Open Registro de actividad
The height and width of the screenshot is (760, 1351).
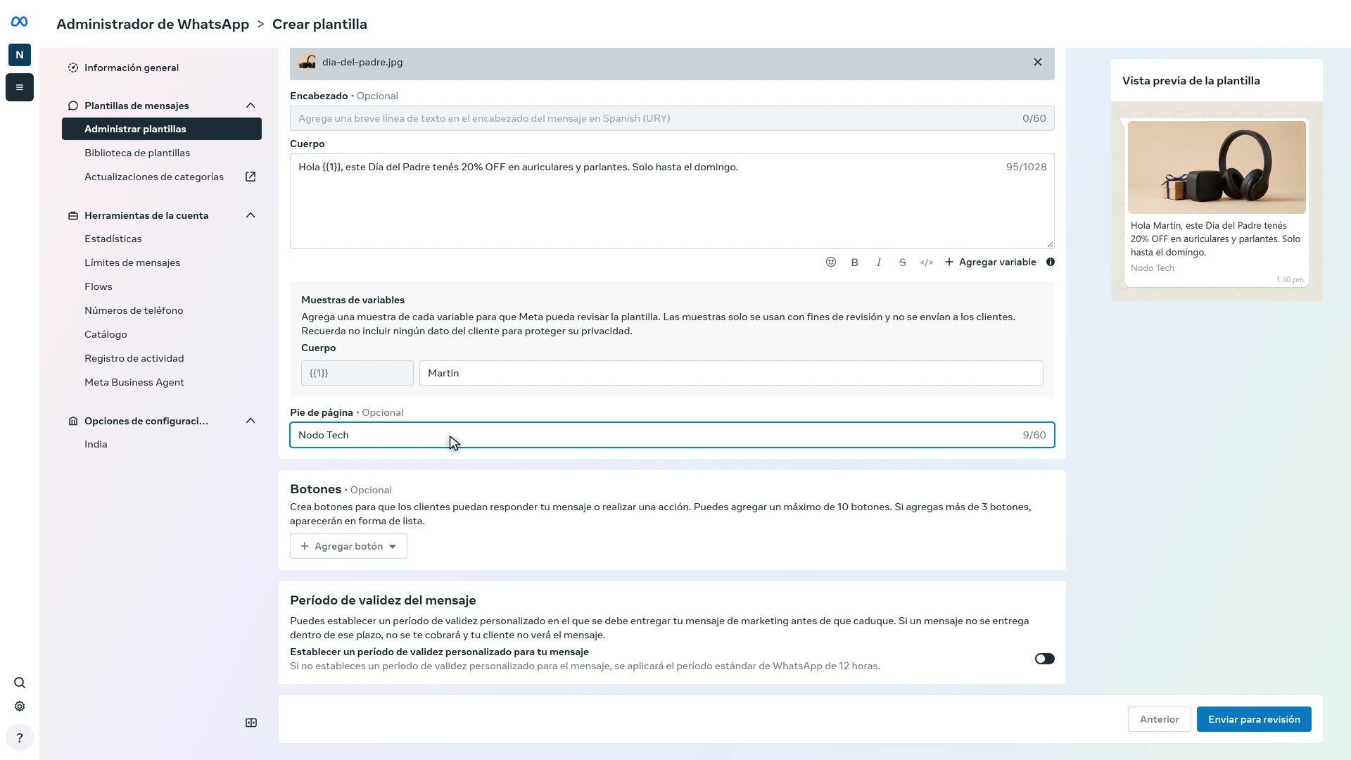134,358
